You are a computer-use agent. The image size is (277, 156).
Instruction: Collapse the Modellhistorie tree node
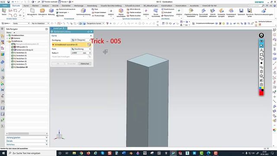(x=7, y=41)
